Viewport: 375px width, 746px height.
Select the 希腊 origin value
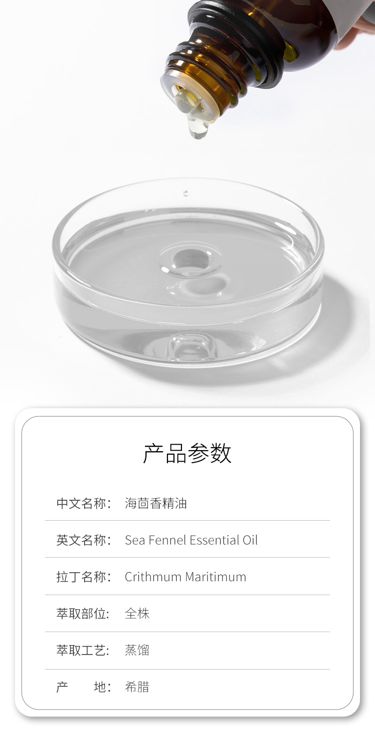137,688
